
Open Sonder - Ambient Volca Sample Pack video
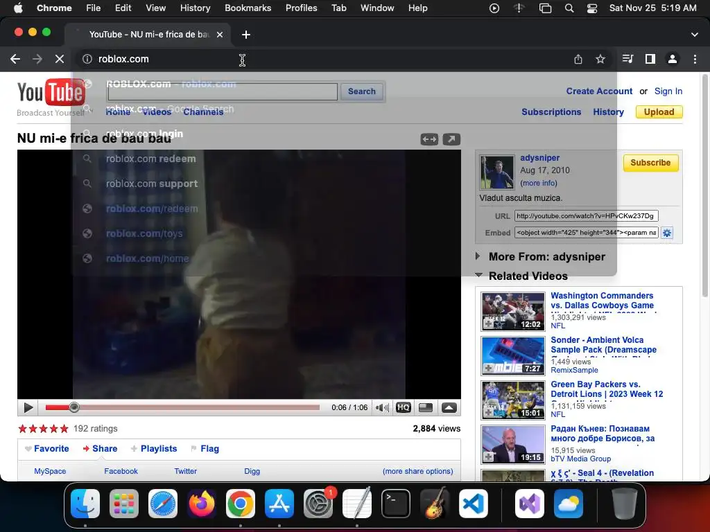pyautogui.click(x=604, y=345)
